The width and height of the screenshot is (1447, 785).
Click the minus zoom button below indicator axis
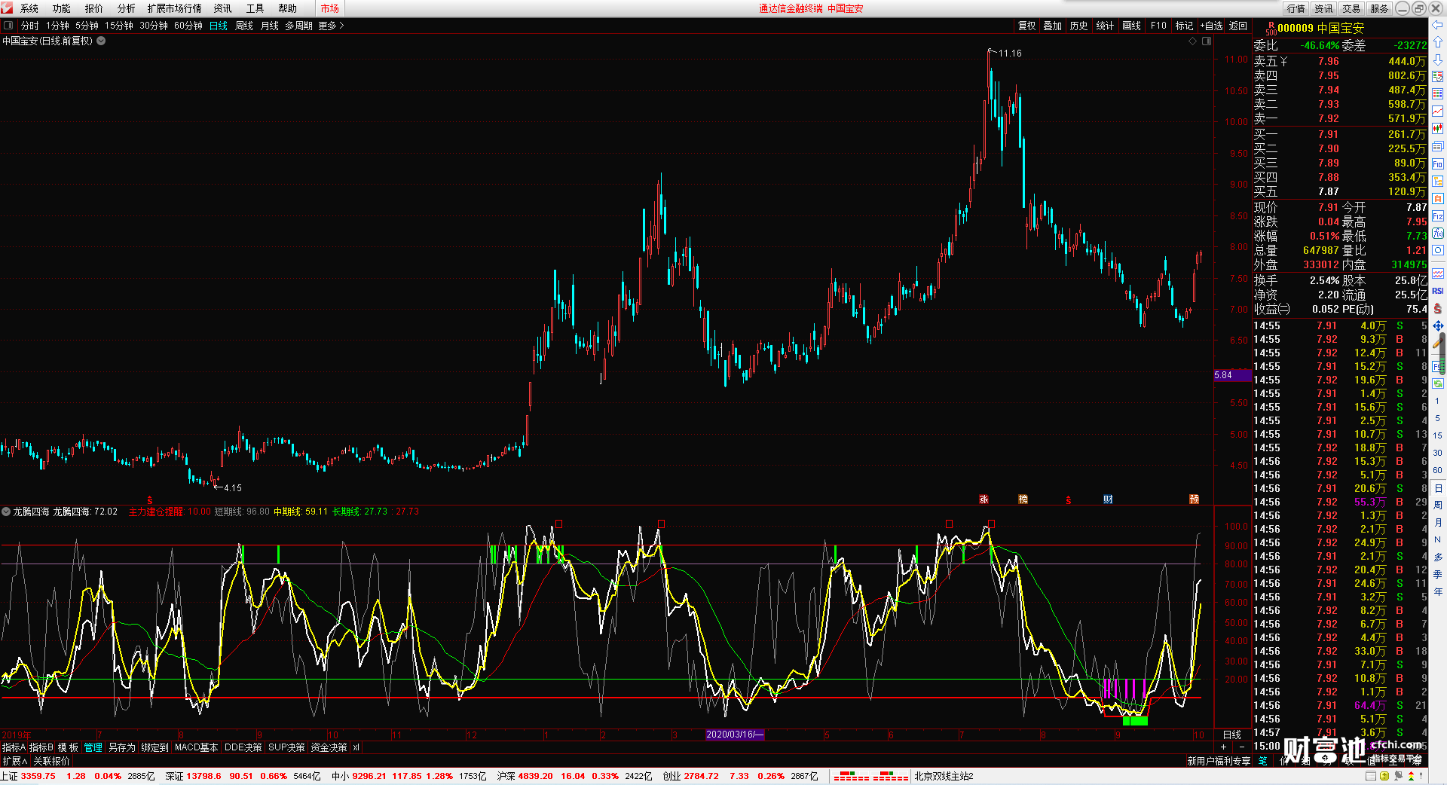[1241, 747]
